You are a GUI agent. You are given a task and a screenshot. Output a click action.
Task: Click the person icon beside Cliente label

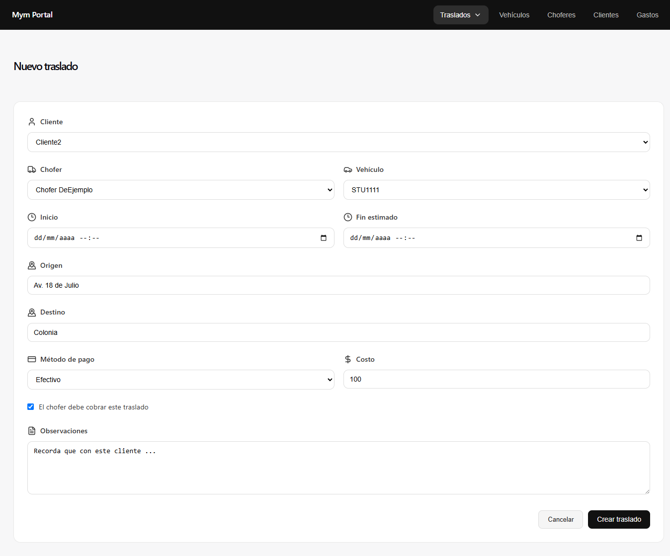32,122
